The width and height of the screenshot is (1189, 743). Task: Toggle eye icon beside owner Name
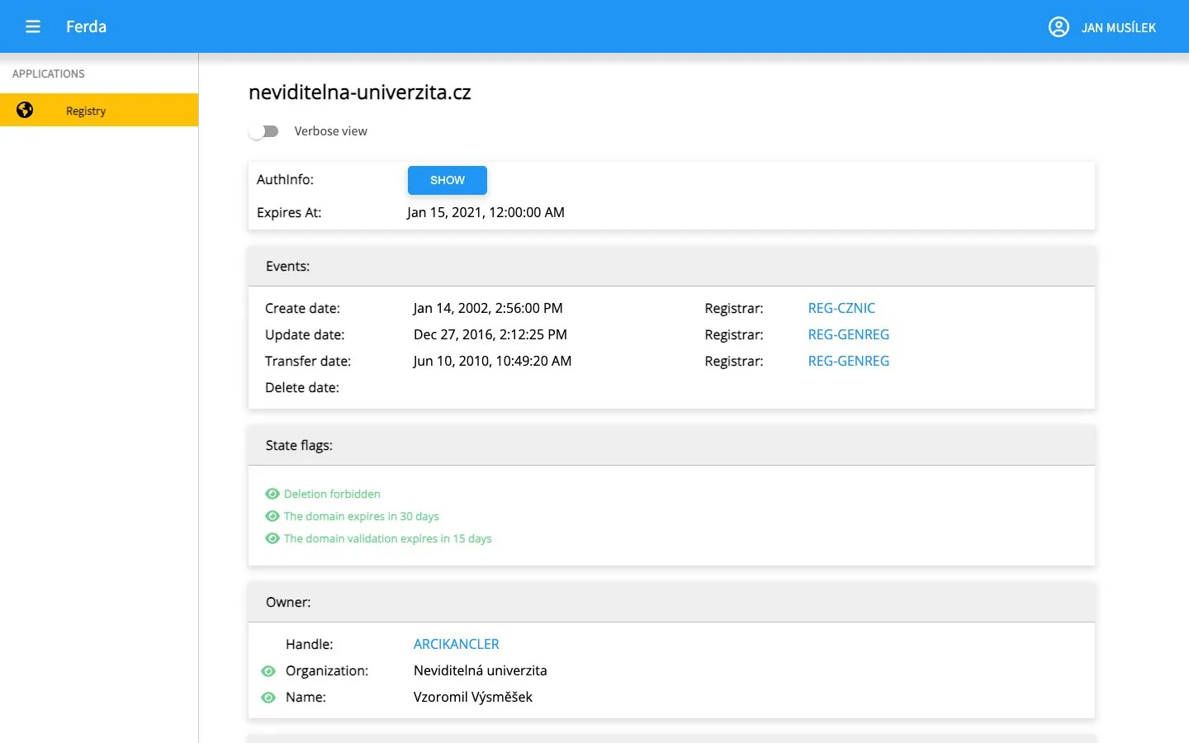(268, 698)
